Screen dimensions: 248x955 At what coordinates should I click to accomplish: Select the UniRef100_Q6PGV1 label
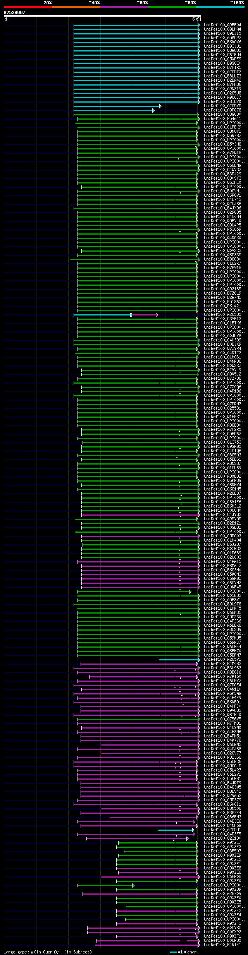click(222, 195)
